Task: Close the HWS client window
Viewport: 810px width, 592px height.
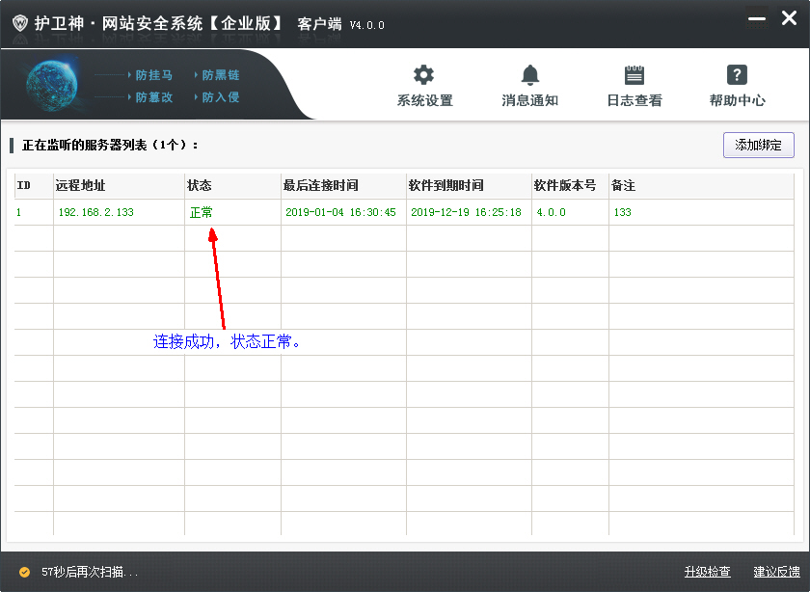Action: point(789,18)
